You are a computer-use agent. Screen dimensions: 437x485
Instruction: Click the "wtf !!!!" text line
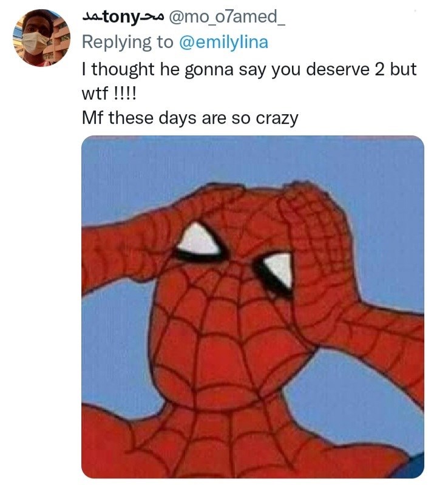[110, 93]
